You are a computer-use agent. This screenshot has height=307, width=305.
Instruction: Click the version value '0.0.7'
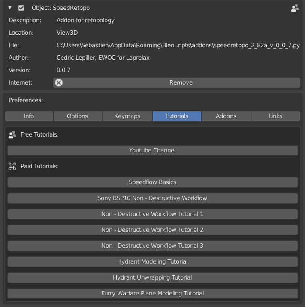click(x=63, y=70)
